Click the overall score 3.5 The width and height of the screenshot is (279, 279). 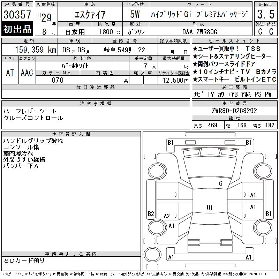pyautogui.click(x=266, y=14)
